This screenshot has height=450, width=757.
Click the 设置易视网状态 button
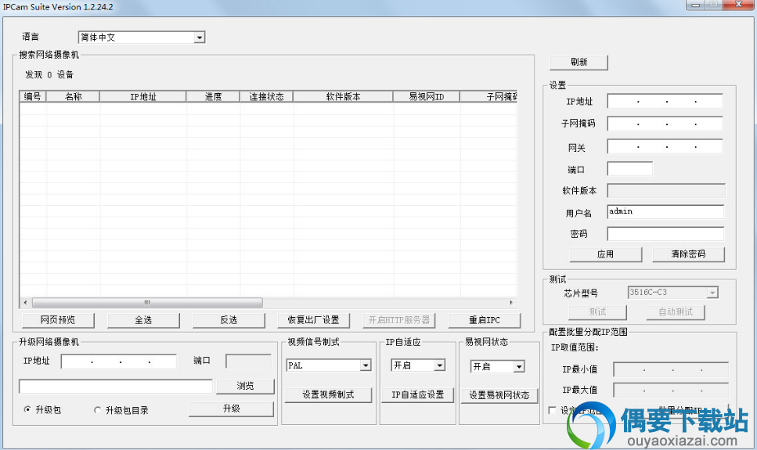click(499, 395)
